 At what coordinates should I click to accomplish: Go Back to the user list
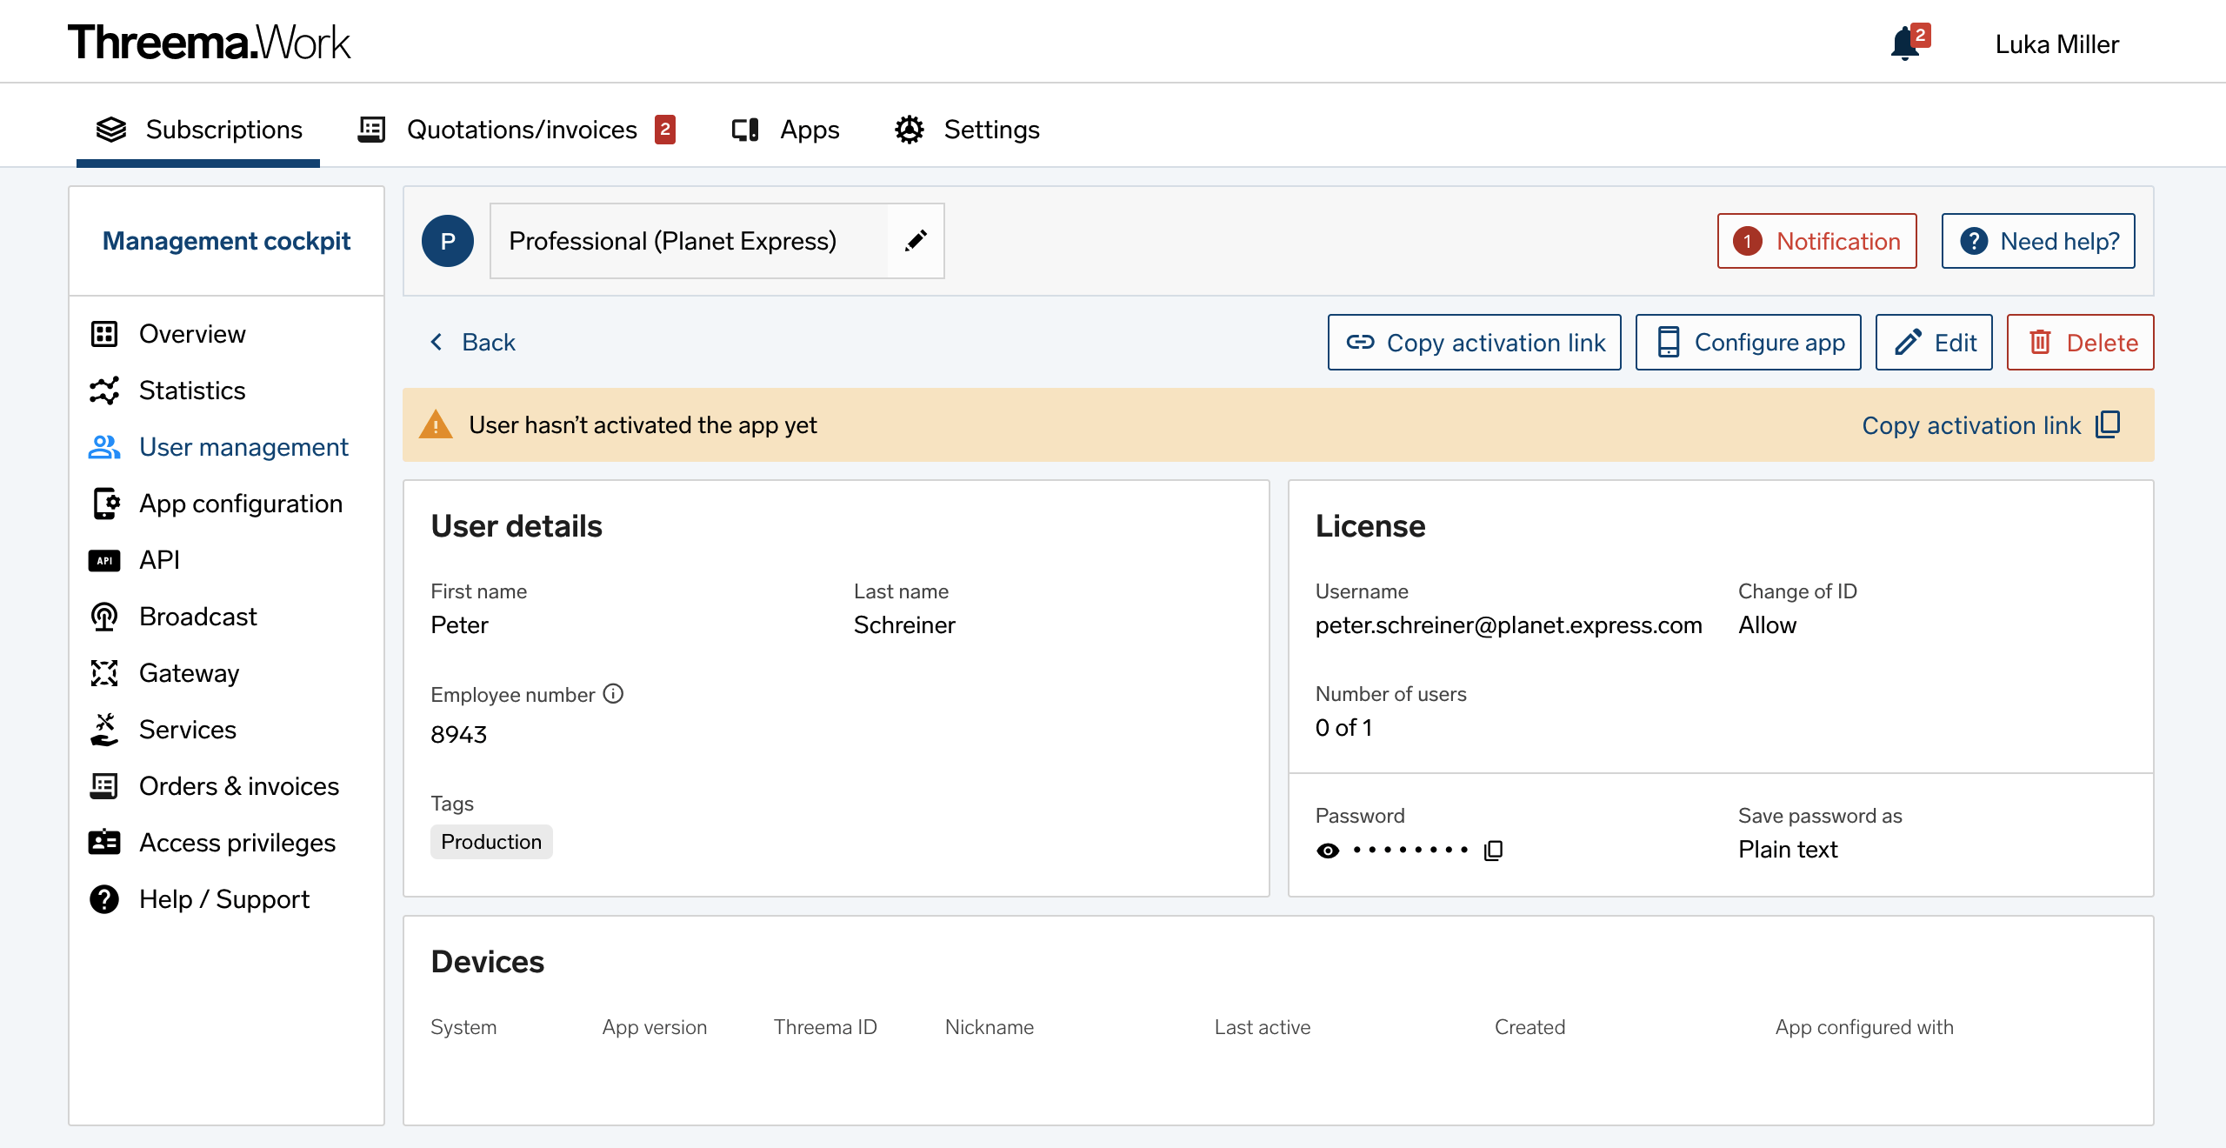tap(474, 342)
